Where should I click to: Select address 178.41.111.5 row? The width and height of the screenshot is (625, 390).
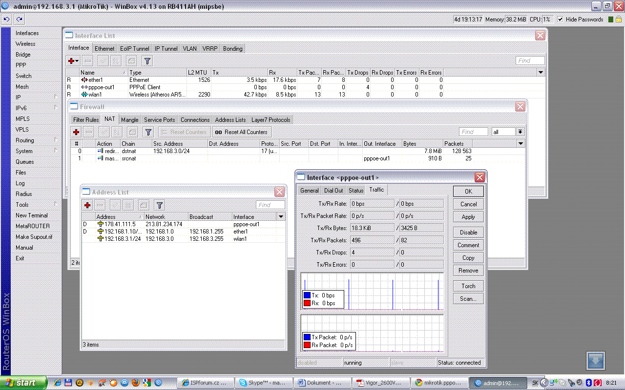[x=184, y=224]
